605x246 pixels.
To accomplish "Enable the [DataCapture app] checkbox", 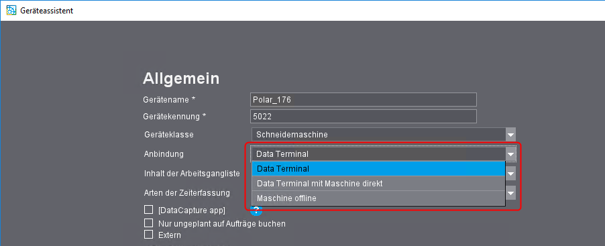I will (148, 210).
